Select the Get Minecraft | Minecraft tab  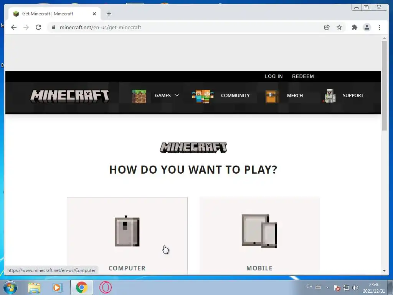pos(54,14)
